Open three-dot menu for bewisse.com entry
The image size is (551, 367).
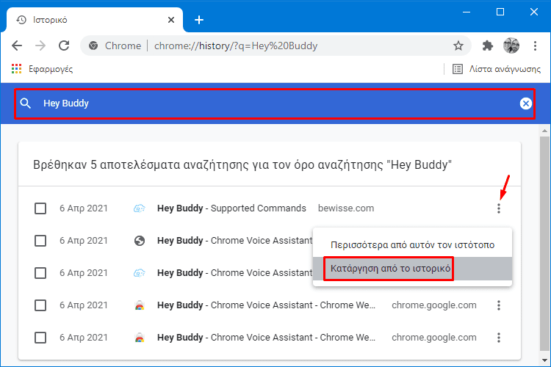coord(499,208)
